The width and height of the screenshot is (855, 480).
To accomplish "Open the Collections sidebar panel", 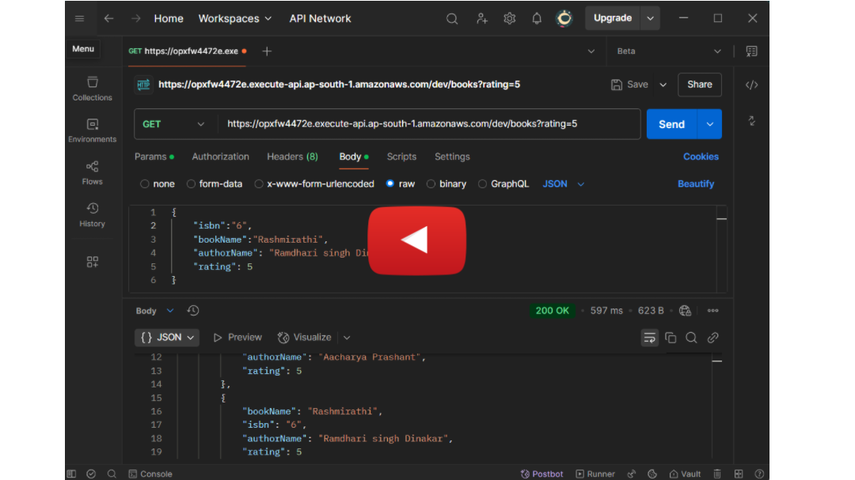I will [92, 89].
